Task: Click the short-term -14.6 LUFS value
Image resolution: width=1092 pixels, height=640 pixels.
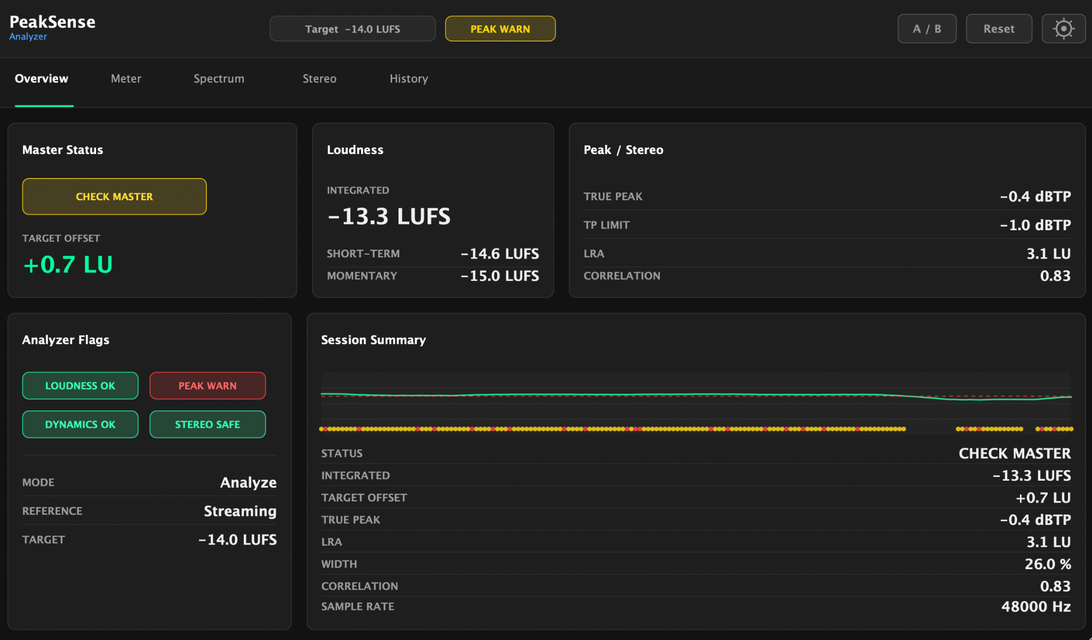Action: (500, 254)
